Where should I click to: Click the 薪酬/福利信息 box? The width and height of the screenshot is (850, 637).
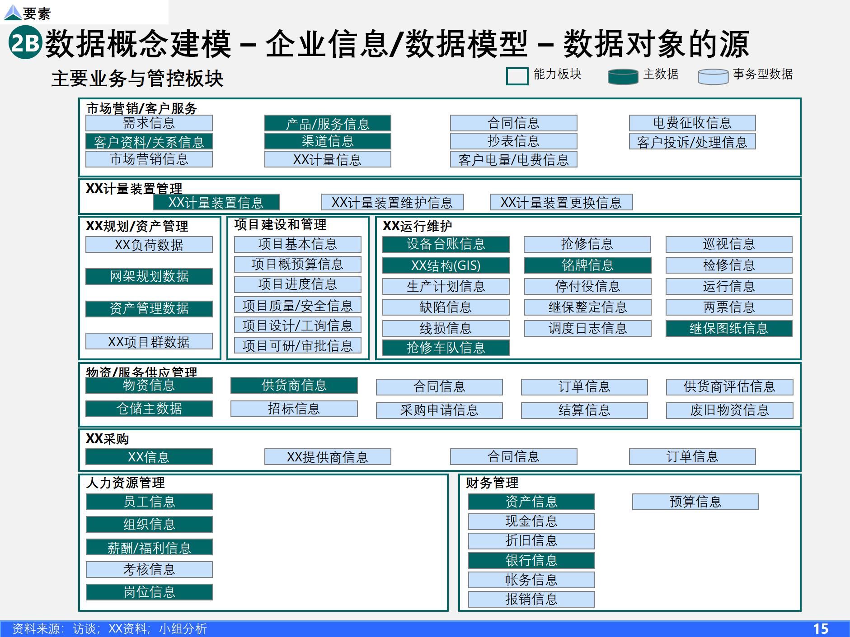pyautogui.click(x=149, y=547)
